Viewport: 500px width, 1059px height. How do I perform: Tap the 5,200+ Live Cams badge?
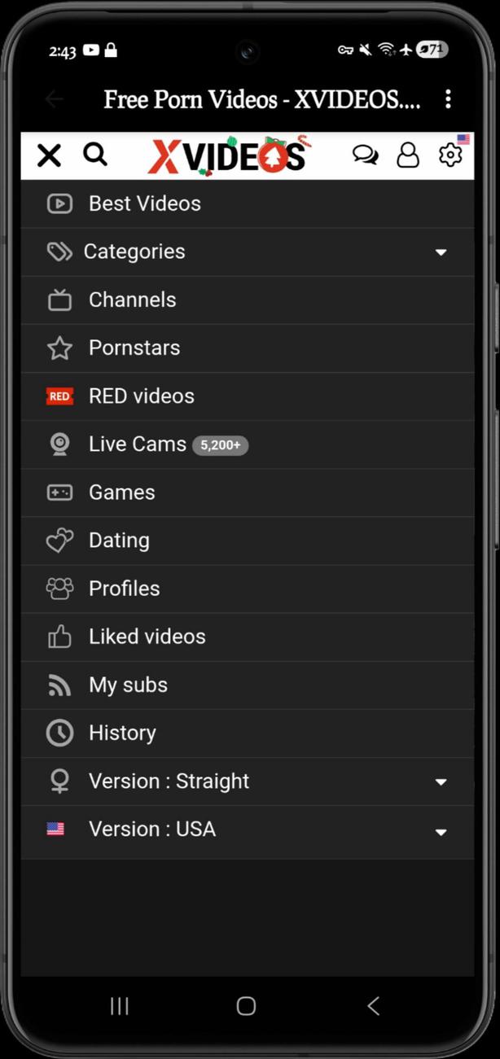pos(221,445)
